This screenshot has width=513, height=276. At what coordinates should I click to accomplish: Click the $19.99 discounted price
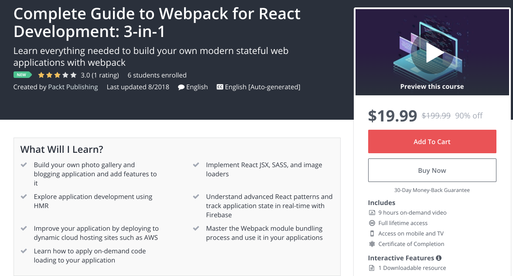[393, 115]
